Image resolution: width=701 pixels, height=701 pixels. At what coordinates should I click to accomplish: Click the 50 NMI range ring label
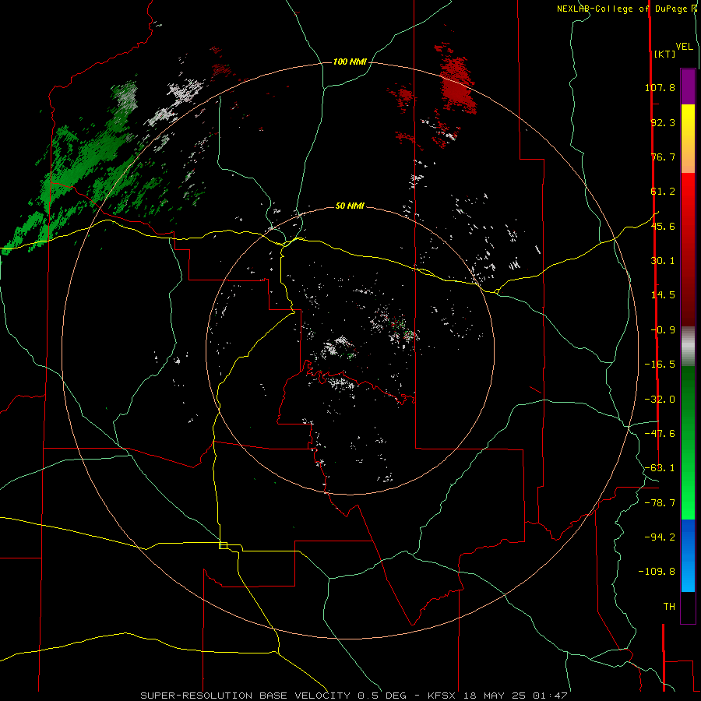(350, 206)
